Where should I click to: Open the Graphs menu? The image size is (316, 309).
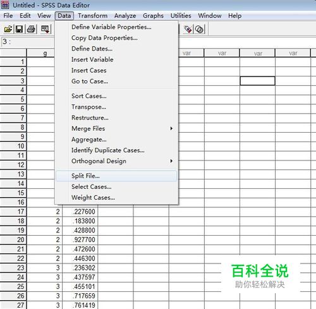coord(153,16)
